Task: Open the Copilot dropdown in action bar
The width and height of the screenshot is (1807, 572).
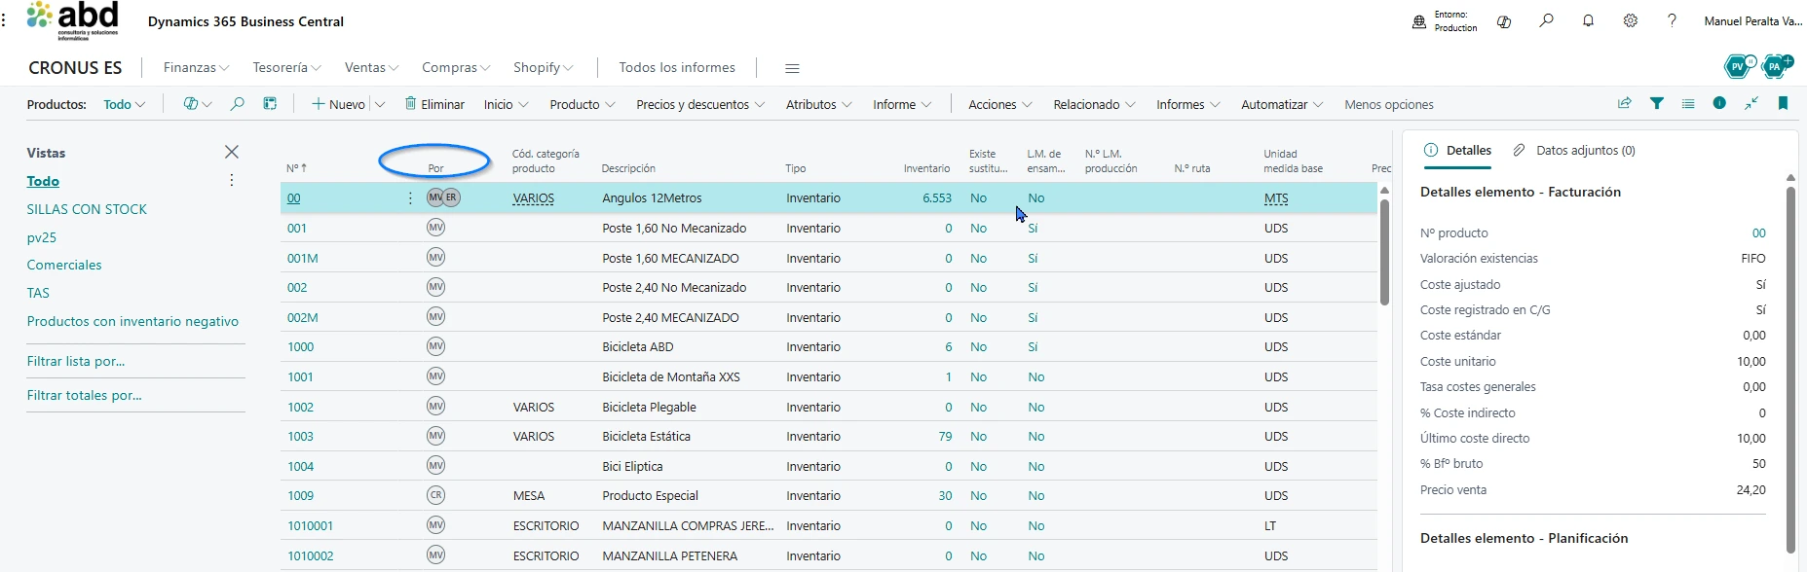Action: (x=198, y=104)
